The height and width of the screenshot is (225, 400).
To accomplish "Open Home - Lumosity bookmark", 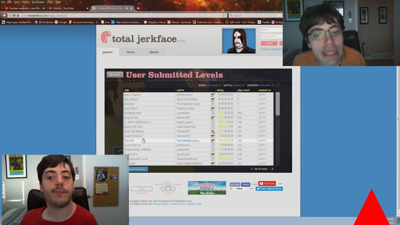I will coord(179,22).
